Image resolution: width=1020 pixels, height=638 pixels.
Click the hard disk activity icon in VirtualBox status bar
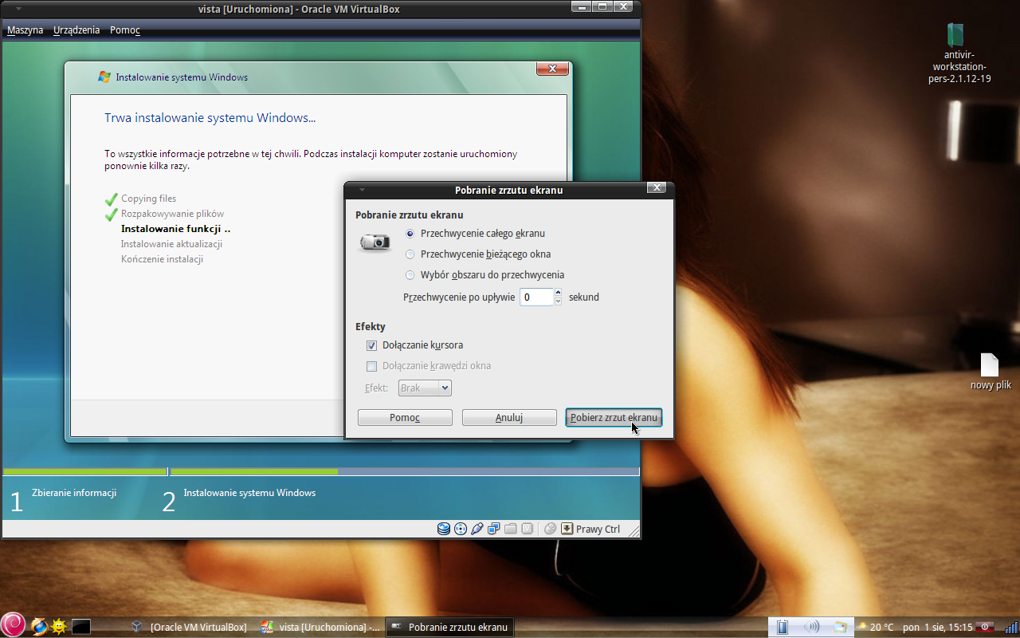pyautogui.click(x=444, y=529)
